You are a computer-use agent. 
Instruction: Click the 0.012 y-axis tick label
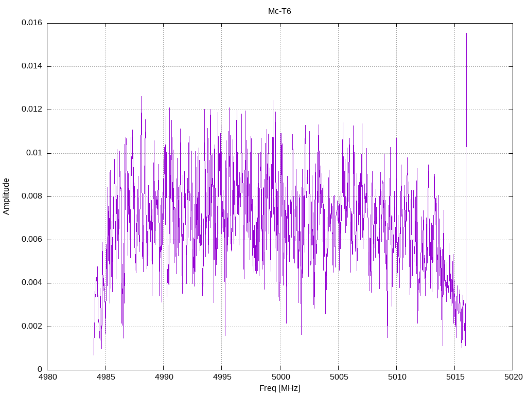click(x=32, y=110)
